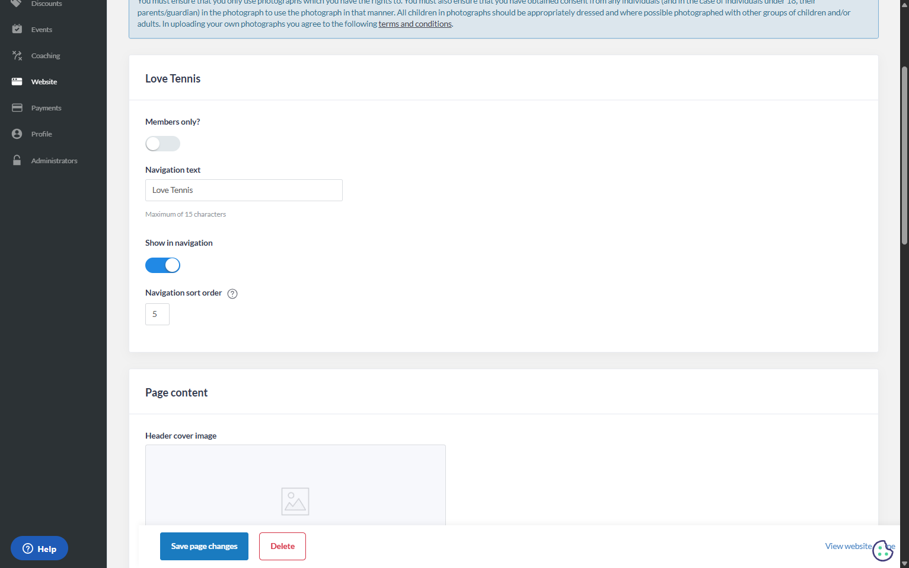Enable the Members only toggle
The image size is (909, 568).
tap(162, 144)
